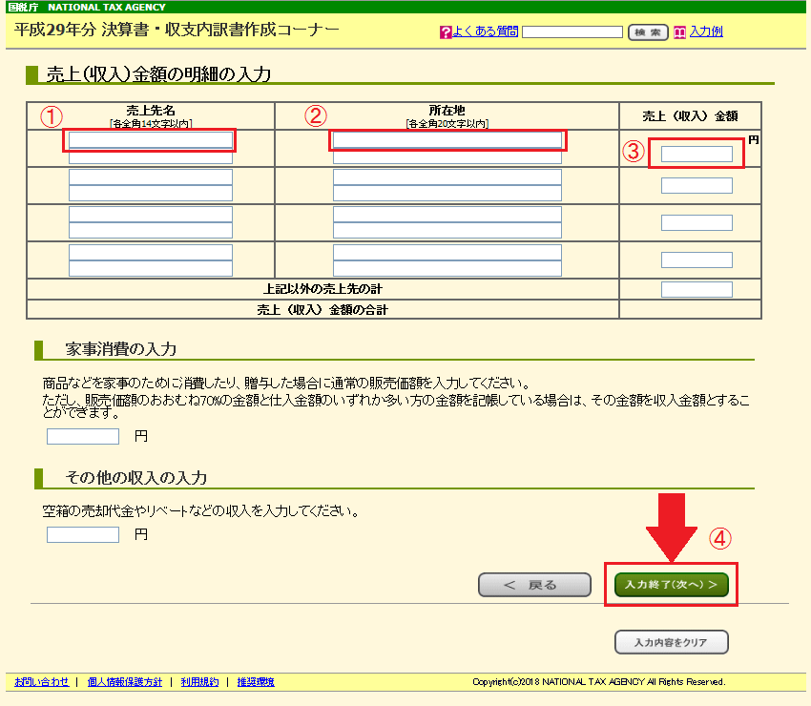
Task: Click first row upper 売上先名 field
Action: (x=151, y=139)
